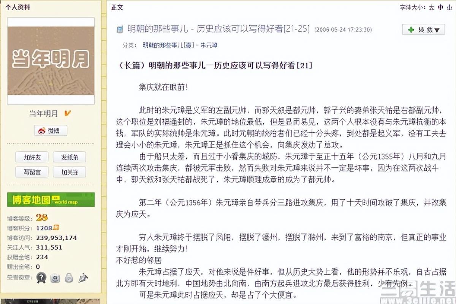Click the small icon after blog points 1208
This screenshot has height=304, width=456.
coord(56,228)
